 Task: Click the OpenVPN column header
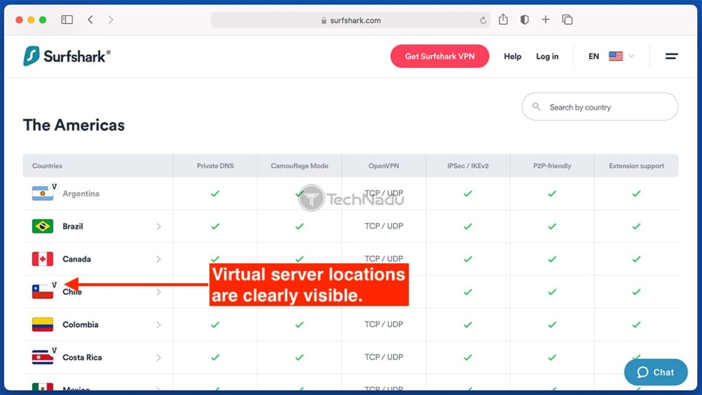tap(384, 166)
